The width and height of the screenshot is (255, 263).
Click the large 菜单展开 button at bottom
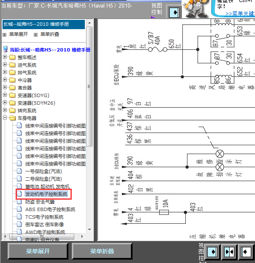pyautogui.click(x=38, y=251)
